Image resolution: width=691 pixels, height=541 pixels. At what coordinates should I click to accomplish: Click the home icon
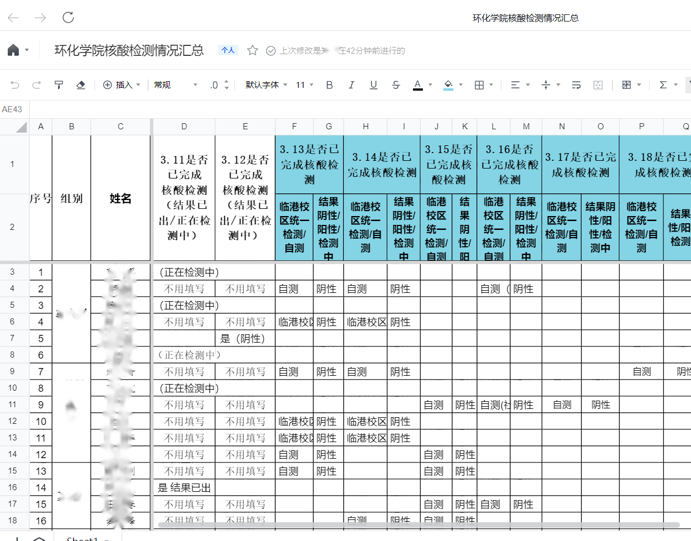pyautogui.click(x=13, y=50)
